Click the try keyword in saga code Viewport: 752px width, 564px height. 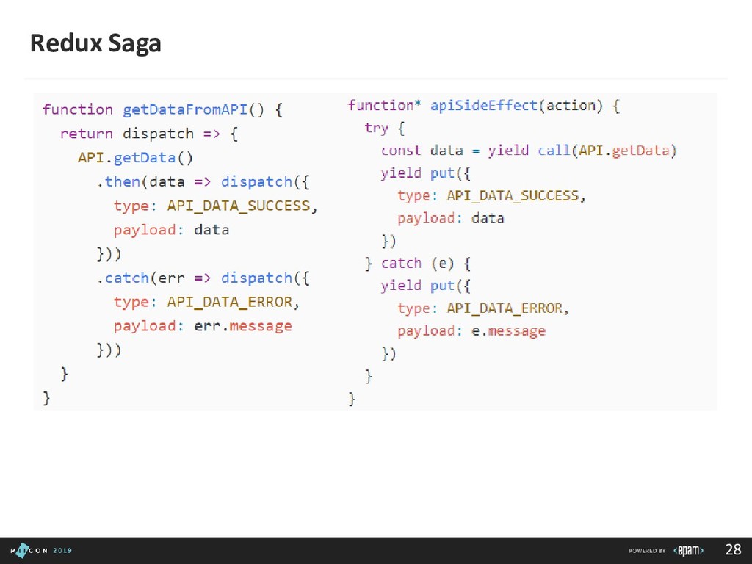pyautogui.click(x=376, y=128)
